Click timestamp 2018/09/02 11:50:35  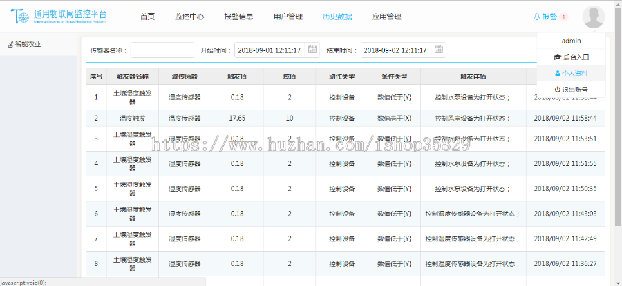pos(565,188)
